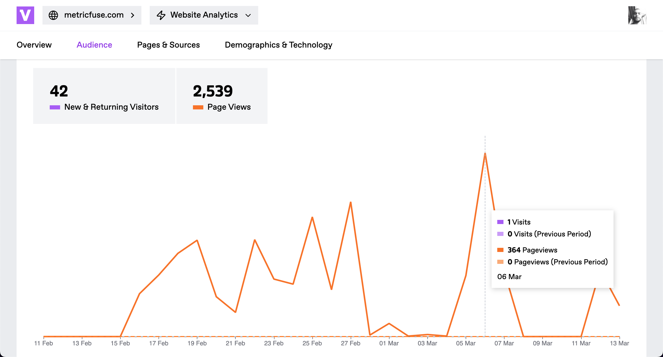Click the purple V logo icon

[25, 15]
